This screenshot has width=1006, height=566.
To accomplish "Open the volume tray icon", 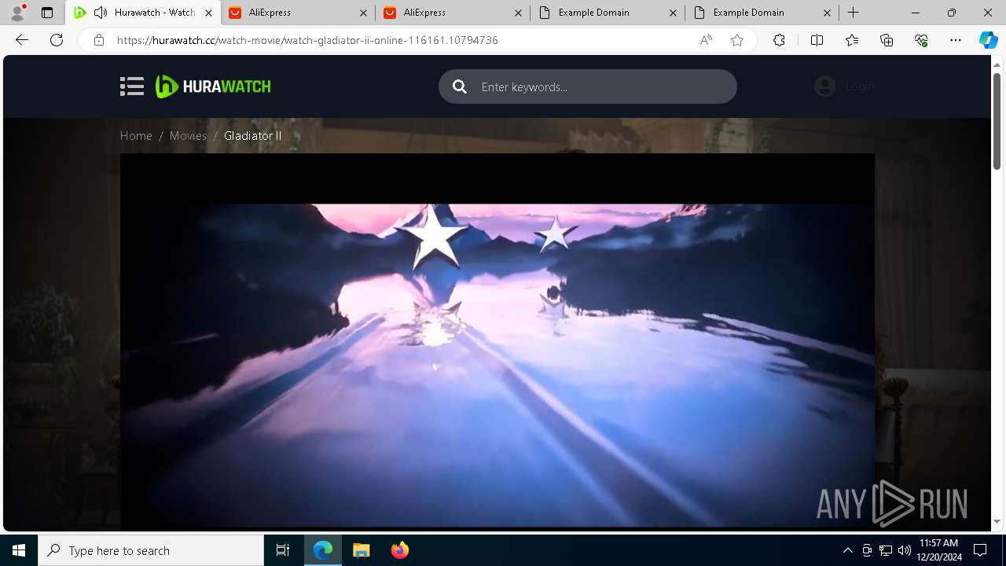I will [x=905, y=550].
